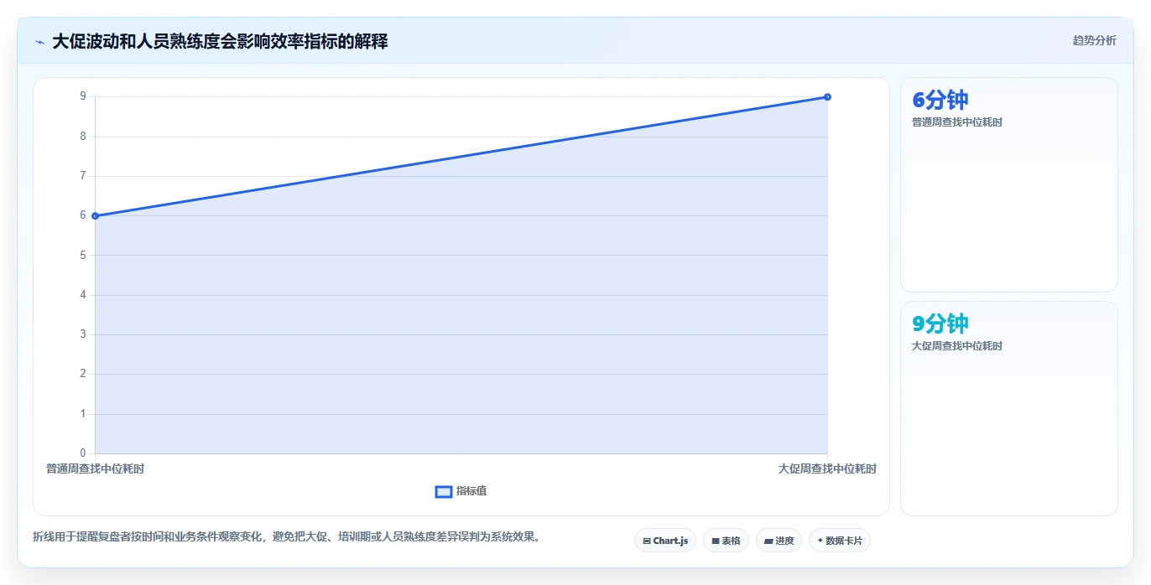The height and width of the screenshot is (585, 1151).
Task: Click 普通周查找中位耗时 caption under 6分钟
Action: click(x=957, y=122)
